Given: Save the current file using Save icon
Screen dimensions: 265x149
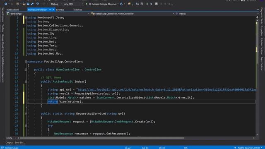Looking at the screenshot, I should (x=28, y=4).
